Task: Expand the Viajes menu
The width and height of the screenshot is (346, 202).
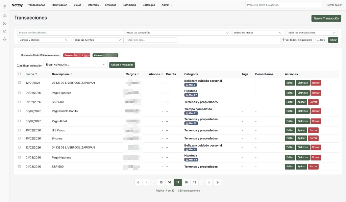Action: coord(79,5)
